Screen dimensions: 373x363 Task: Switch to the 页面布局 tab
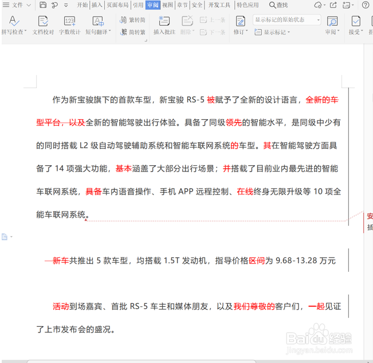(x=117, y=5)
